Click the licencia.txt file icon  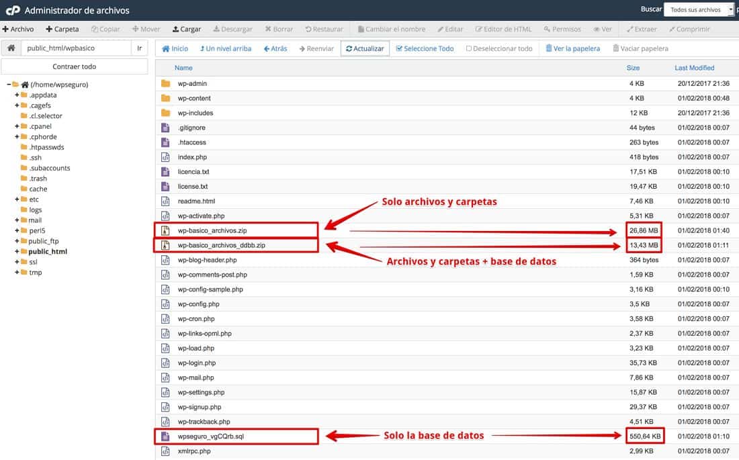(165, 171)
